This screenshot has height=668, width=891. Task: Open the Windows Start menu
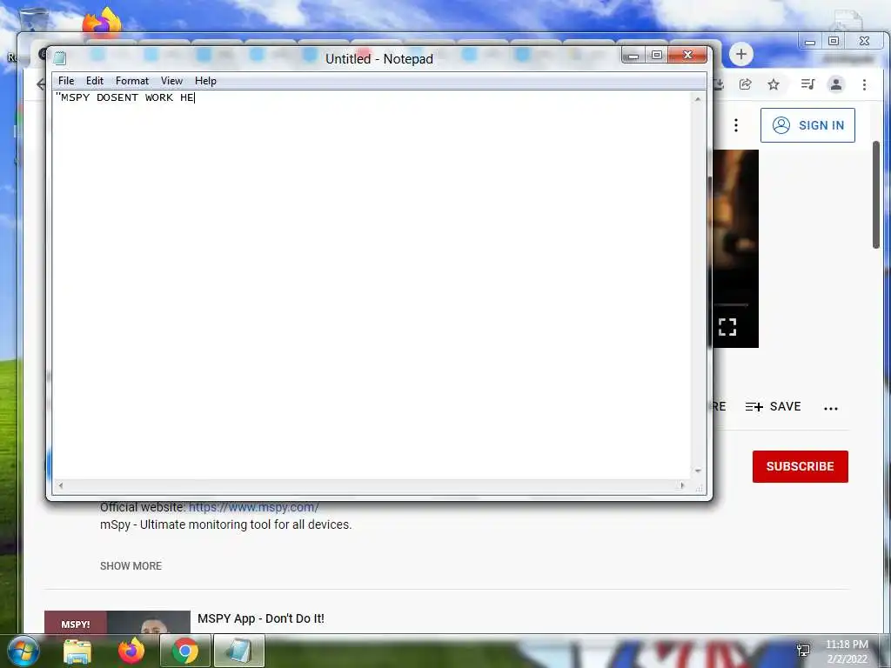23,651
